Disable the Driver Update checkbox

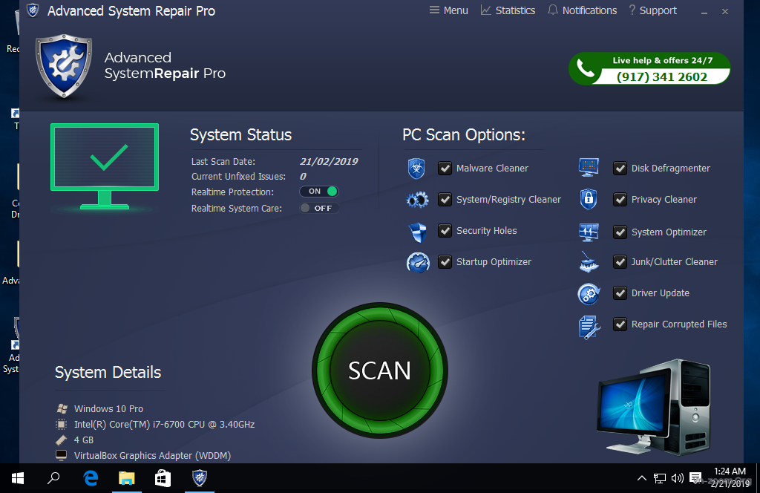[x=620, y=293]
